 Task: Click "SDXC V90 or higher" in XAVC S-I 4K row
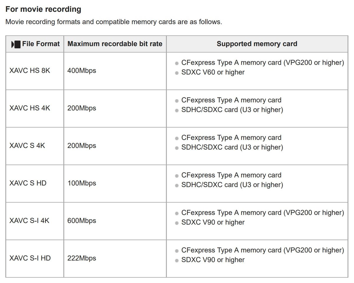[x=213, y=222]
